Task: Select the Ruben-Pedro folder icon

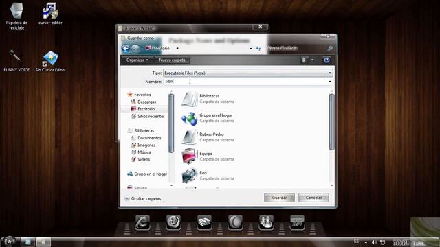Action: click(x=190, y=137)
